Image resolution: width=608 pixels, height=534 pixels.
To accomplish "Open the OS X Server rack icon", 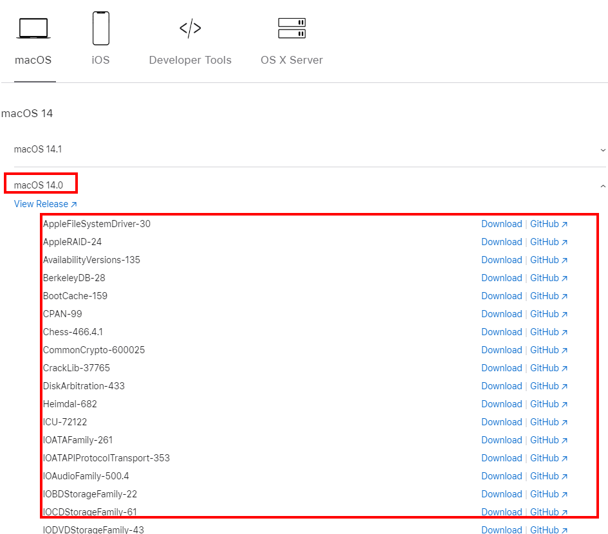I will (x=291, y=28).
